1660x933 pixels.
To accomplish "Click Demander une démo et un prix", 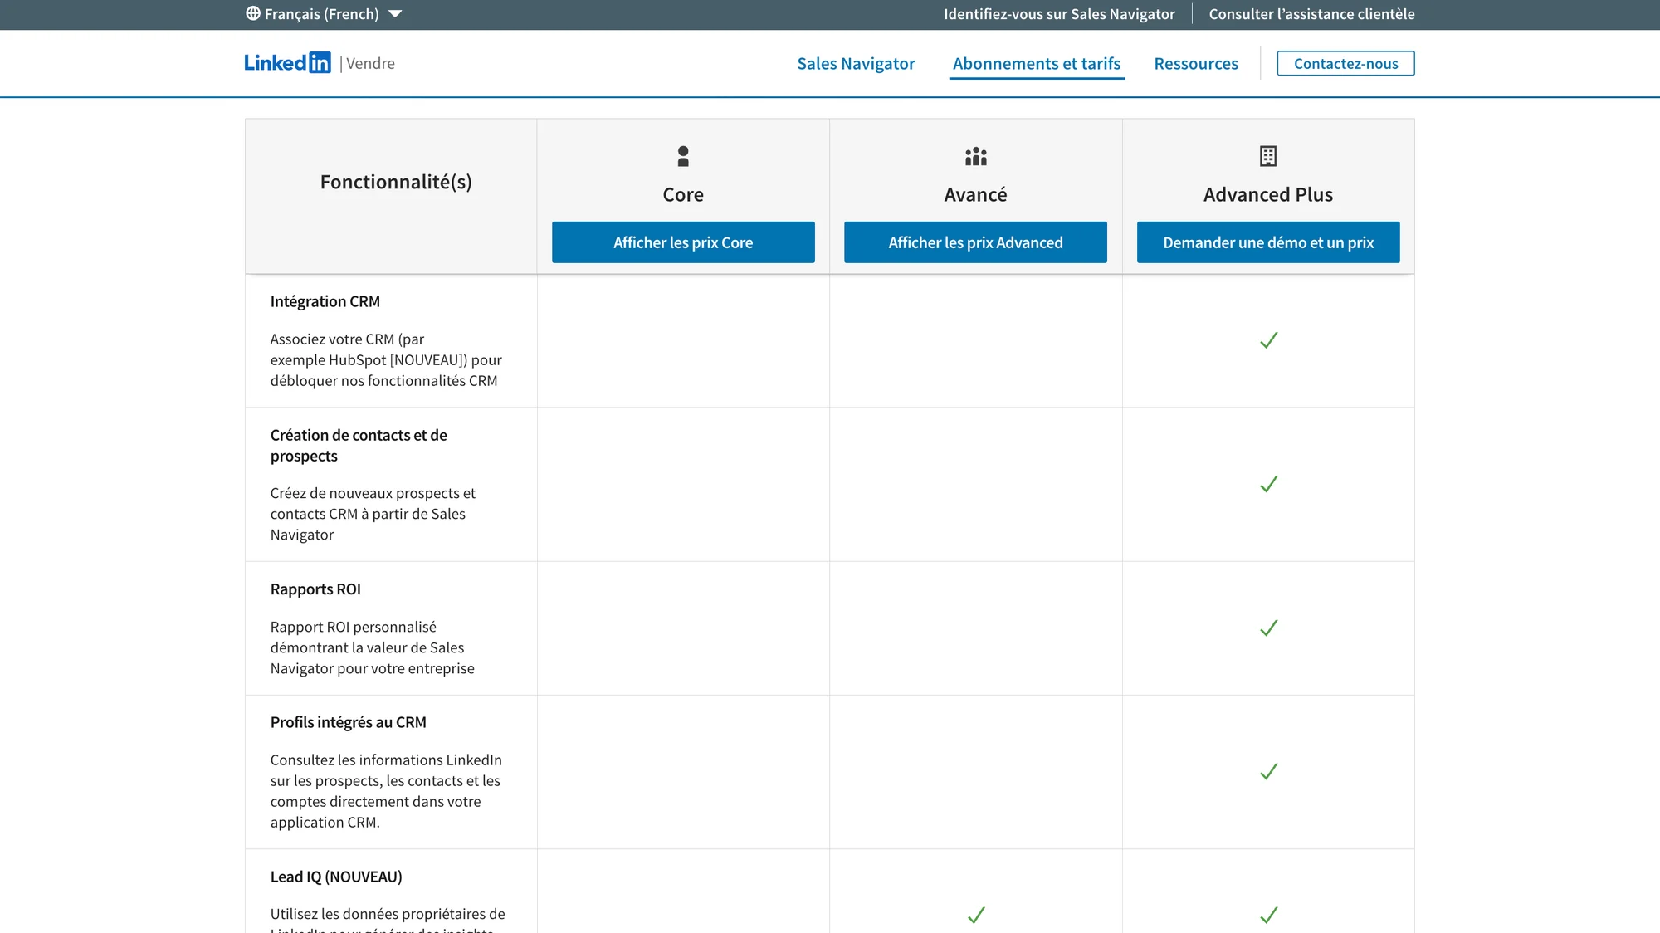I will click(1268, 242).
